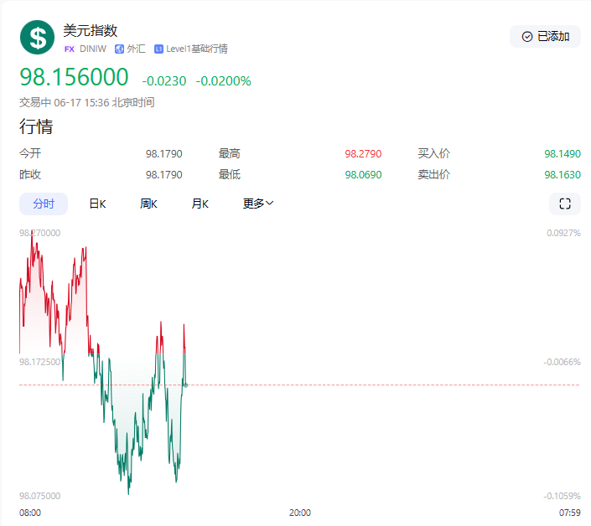This screenshot has height=526, width=591.
Task: Click the DINIW ticker code
Action: click(x=93, y=49)
